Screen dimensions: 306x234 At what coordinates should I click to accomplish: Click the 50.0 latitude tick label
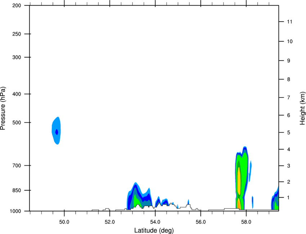pyautogui.click(x=64, y=222)
